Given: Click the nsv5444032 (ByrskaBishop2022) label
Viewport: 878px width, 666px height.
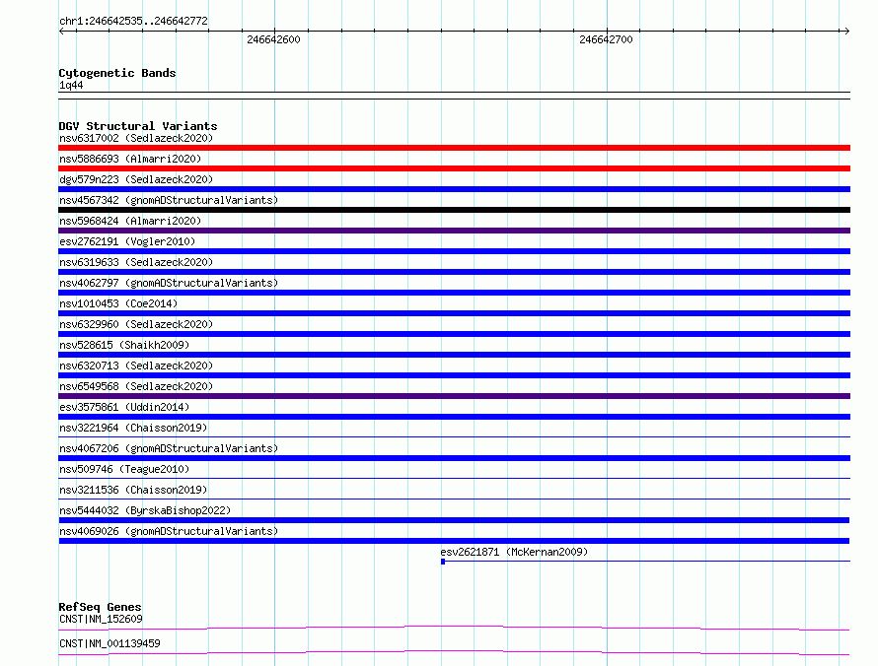Looking at the screenshot, I should (145, 510).
